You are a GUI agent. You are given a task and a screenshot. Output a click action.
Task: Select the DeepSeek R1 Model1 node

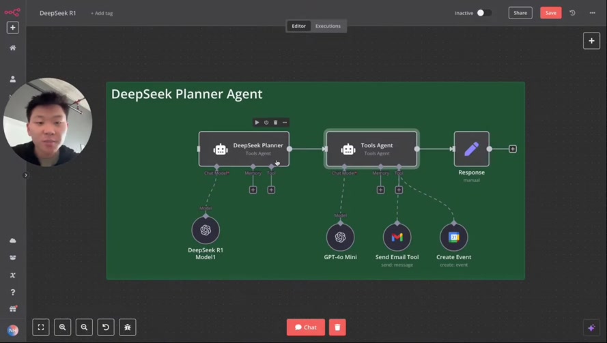pyautogui.click(x=206, y=230)
